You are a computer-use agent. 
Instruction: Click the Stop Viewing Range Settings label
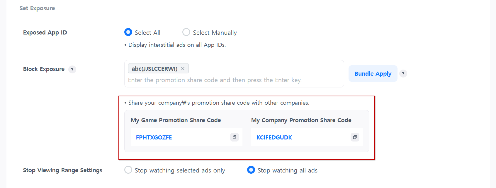tap(63, 170)
